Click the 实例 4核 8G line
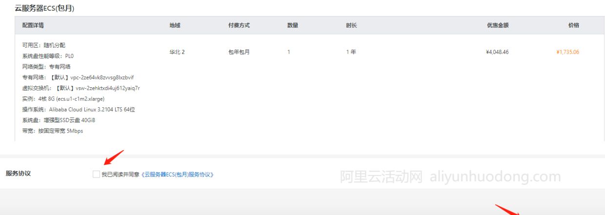 click(x=63, y=98)
